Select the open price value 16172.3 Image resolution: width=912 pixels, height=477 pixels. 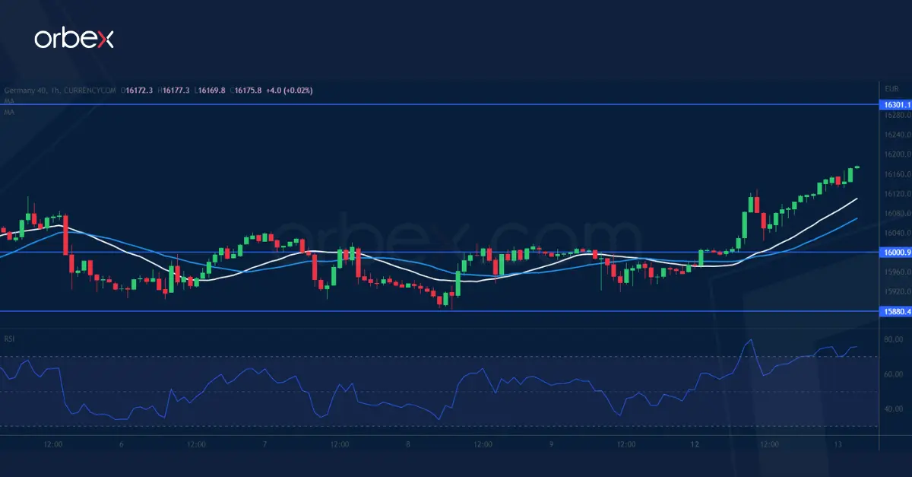click(138, 91)
